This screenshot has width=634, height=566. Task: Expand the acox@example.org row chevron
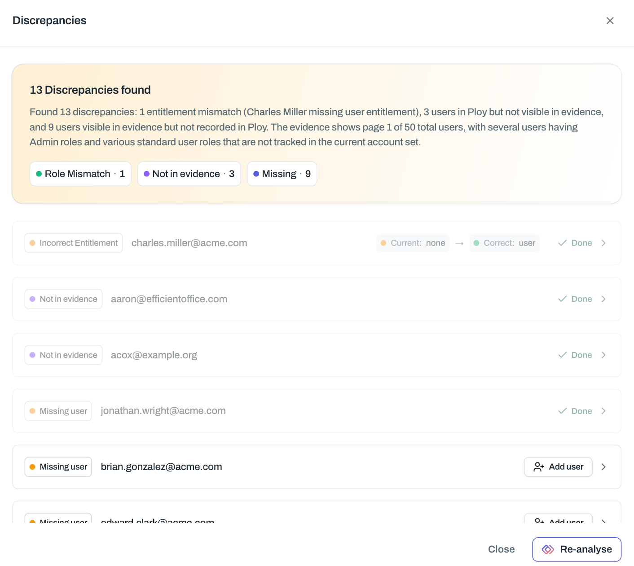(603, 355)
